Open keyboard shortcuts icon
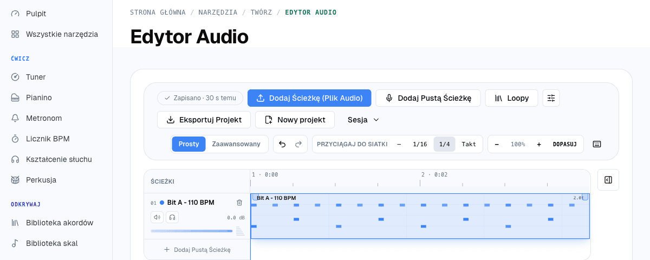The image size is (650, 260). click(x=597, y=144)
